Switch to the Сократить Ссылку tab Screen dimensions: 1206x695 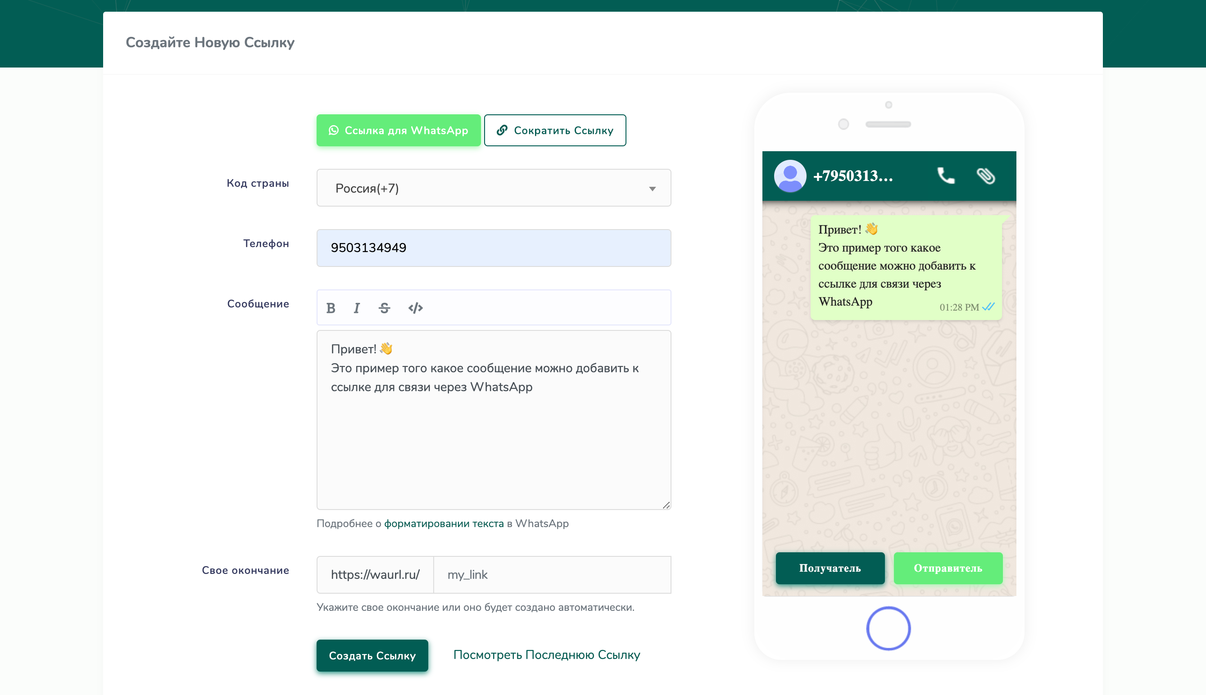click(x=555, y=131)
